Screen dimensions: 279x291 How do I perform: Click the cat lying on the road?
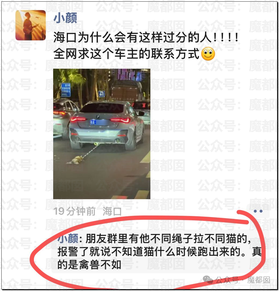pyautogui.click(x=76, y=160)
